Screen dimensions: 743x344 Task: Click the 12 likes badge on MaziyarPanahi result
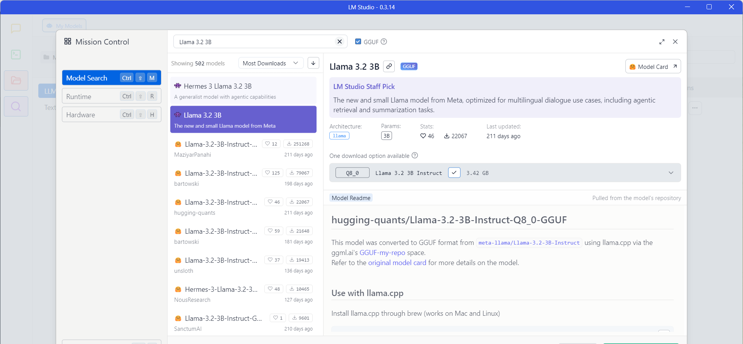click(x=271, y=144)
